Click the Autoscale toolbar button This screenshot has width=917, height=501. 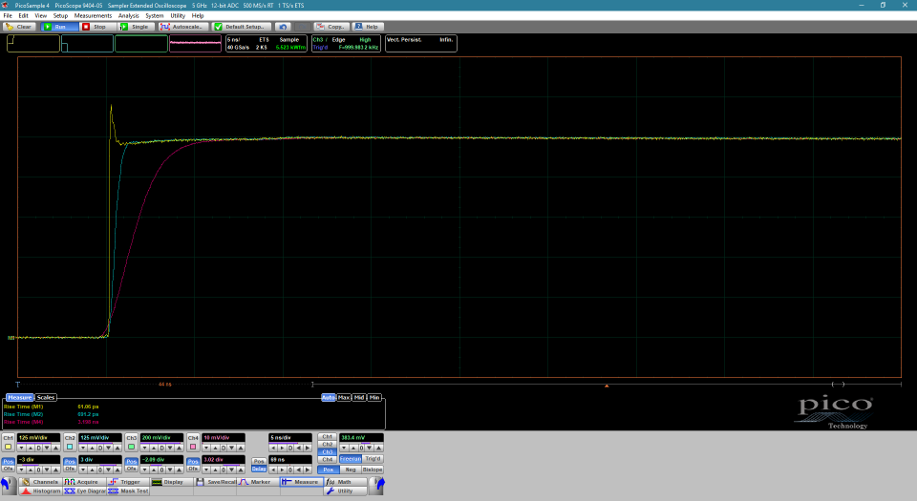(182, 27)
